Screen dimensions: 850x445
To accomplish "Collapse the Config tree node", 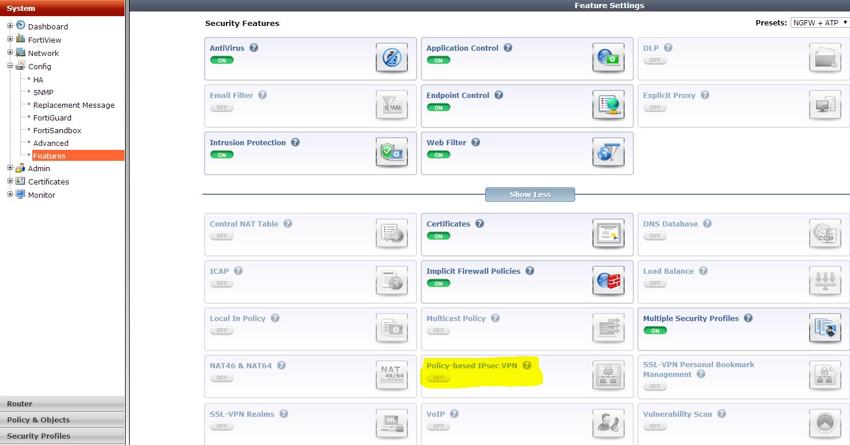I will (10, 66).
